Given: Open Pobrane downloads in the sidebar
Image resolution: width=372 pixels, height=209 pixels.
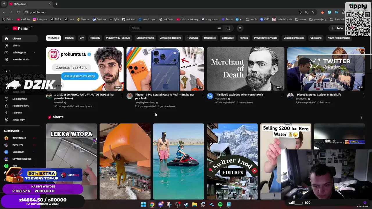Looking at the screenshot, I should [x=20, y=113].
